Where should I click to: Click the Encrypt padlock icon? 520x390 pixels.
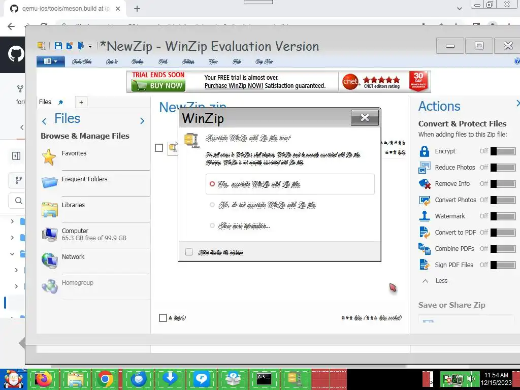[425, 151]
